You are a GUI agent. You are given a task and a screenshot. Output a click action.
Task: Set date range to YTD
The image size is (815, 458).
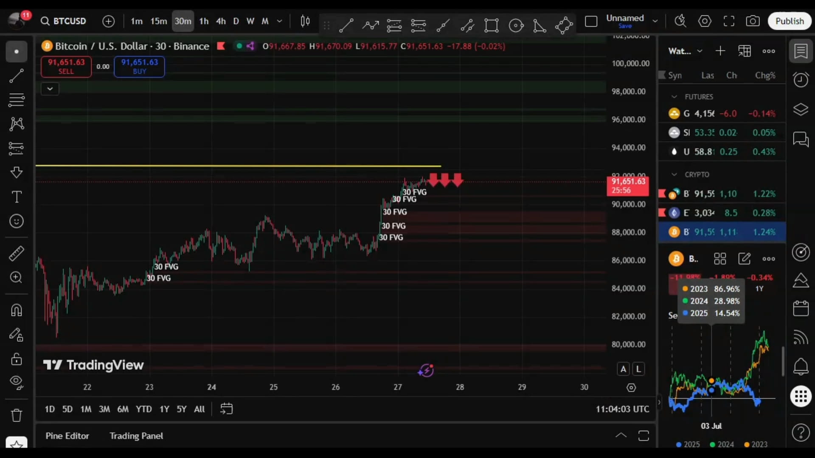point(143,409)
